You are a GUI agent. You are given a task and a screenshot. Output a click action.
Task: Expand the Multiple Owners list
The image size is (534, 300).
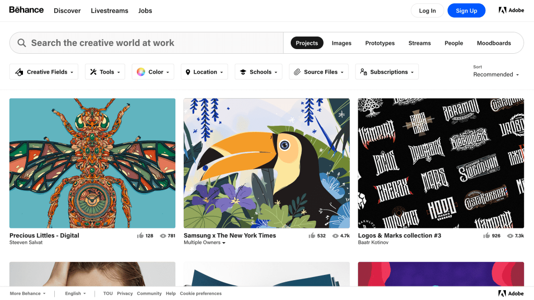click(205, 243)
